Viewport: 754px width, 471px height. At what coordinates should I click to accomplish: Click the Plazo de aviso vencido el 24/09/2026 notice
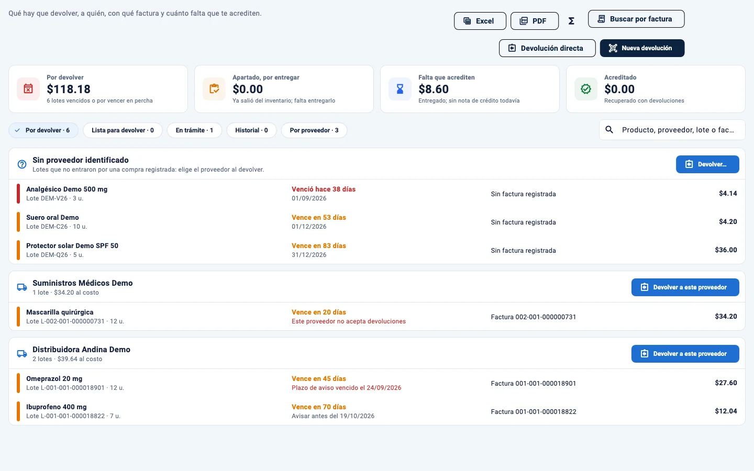click(x=347, y=388)
